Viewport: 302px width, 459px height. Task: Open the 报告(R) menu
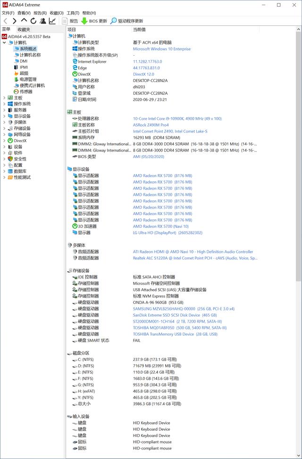[x=40, y=13]
